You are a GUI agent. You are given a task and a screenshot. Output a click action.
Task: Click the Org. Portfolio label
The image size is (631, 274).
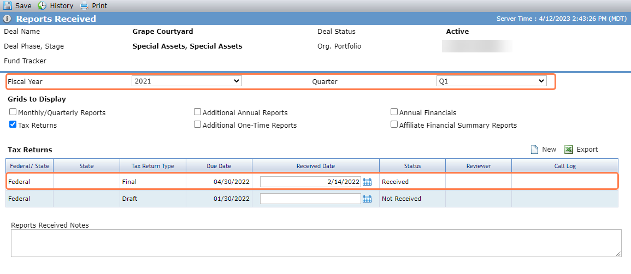click(339, 46)
